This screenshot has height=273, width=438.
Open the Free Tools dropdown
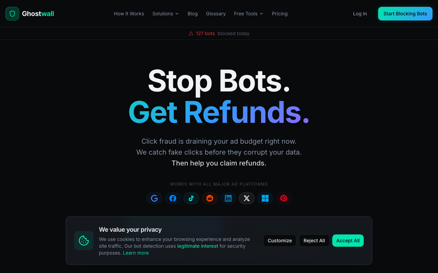click(x=249, y=14)
